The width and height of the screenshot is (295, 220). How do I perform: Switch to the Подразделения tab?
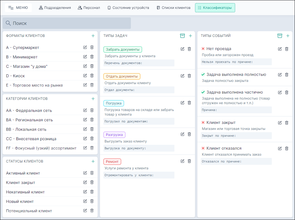click(55, 8)
